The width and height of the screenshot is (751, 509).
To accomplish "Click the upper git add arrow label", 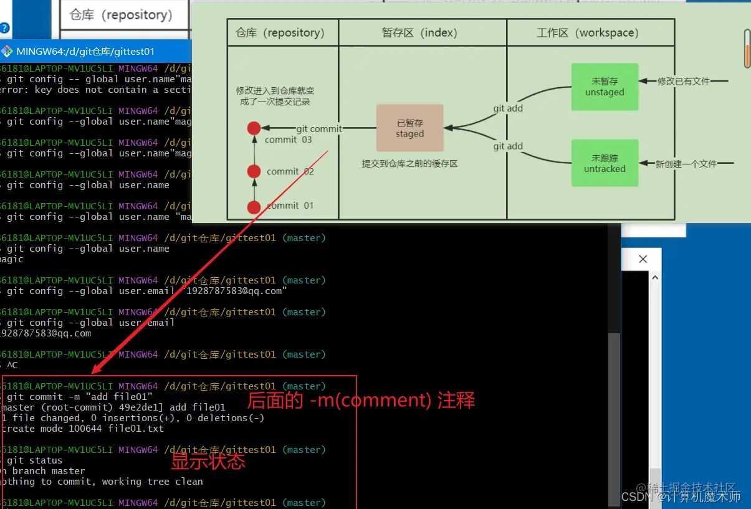I will (507, 108).
